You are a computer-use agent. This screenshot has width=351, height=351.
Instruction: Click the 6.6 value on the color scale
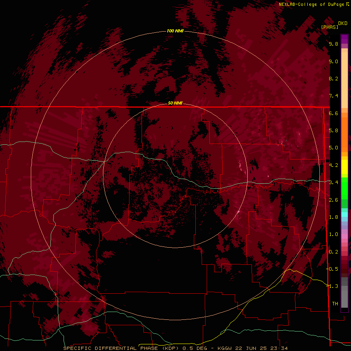(x=333, y=113)
